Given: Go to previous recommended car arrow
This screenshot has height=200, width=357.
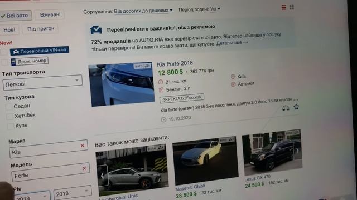Looking at the screenshot, I should pos(102,176).
